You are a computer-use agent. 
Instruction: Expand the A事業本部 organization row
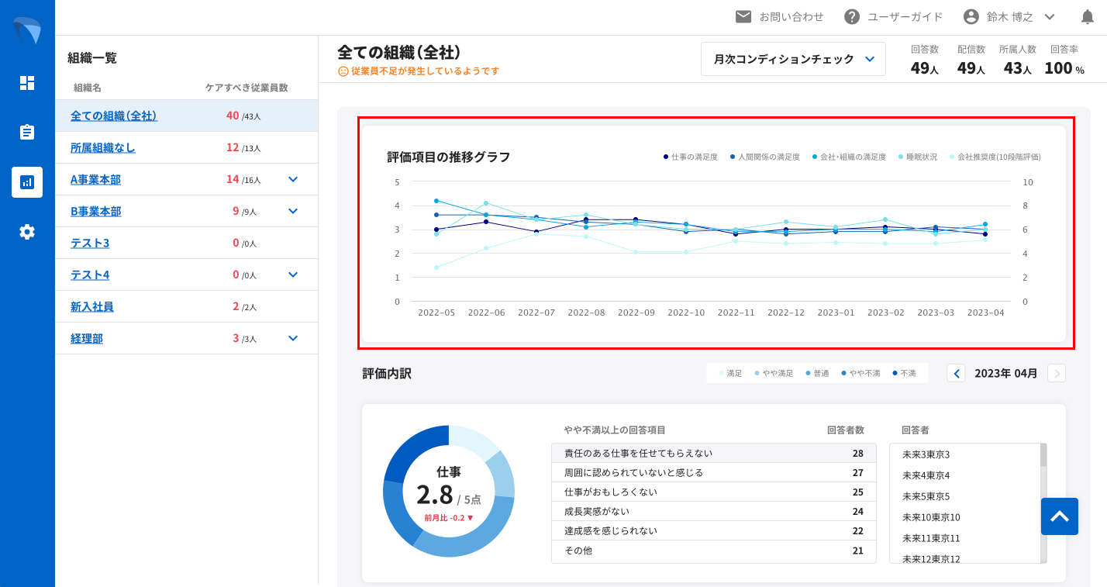(x=293, y=179)
